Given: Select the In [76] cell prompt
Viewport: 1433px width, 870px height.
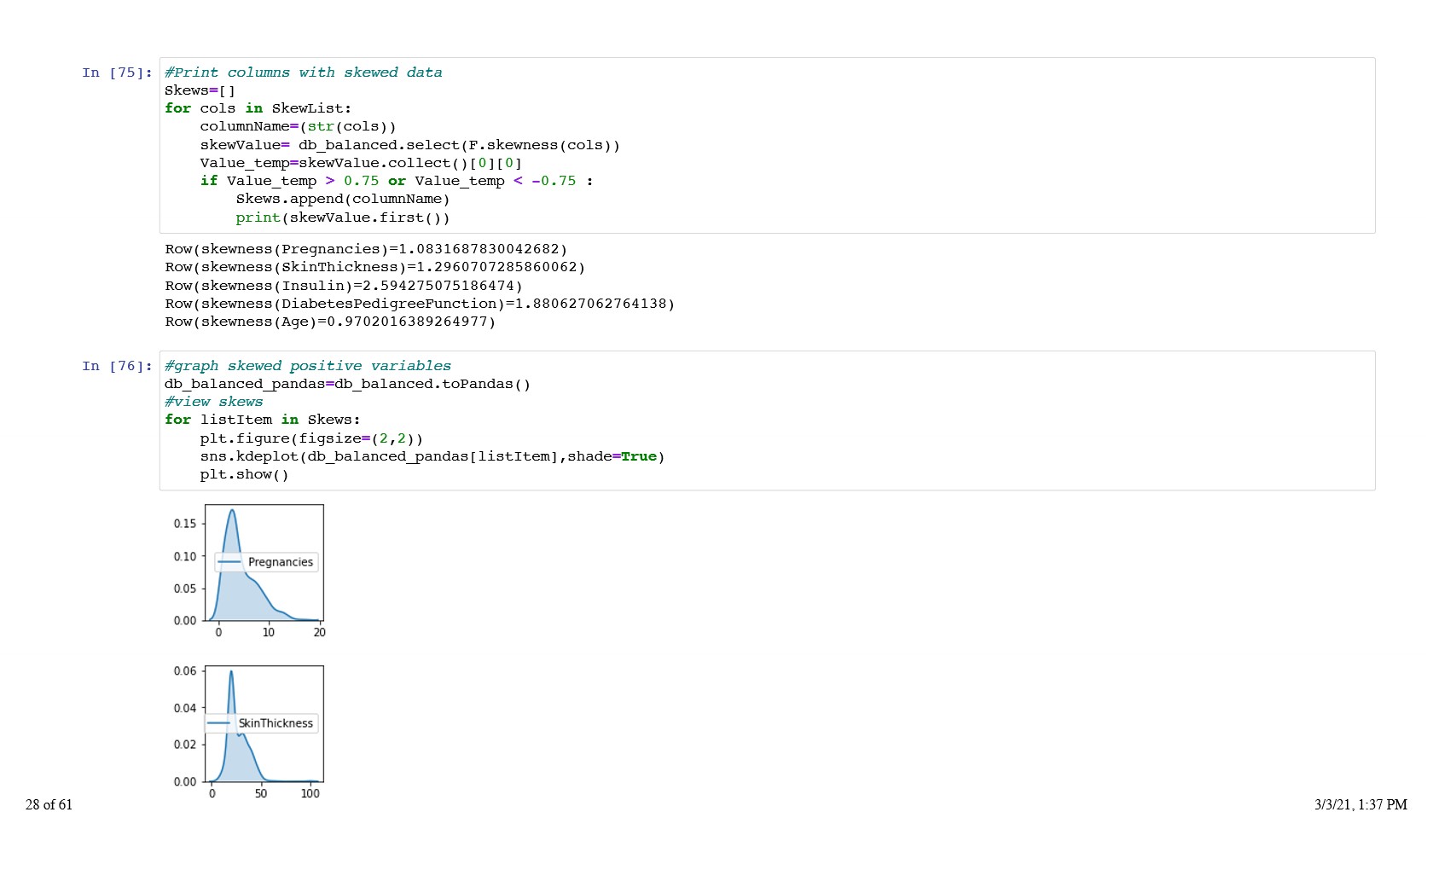Looking at the screenshot, I should pyautogui.click(x=117, y=366).
